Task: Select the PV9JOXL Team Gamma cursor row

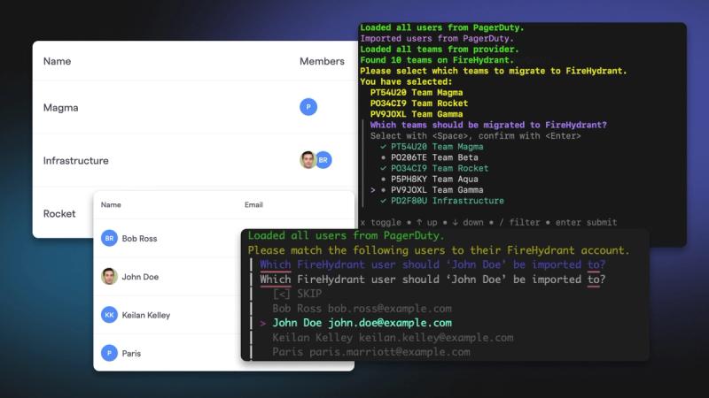Action: tap(427, 190)
